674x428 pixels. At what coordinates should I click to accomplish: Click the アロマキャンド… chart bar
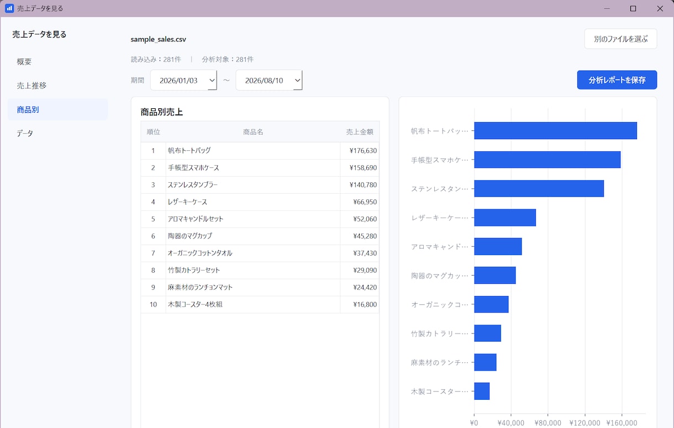click(x=498, y=246)
